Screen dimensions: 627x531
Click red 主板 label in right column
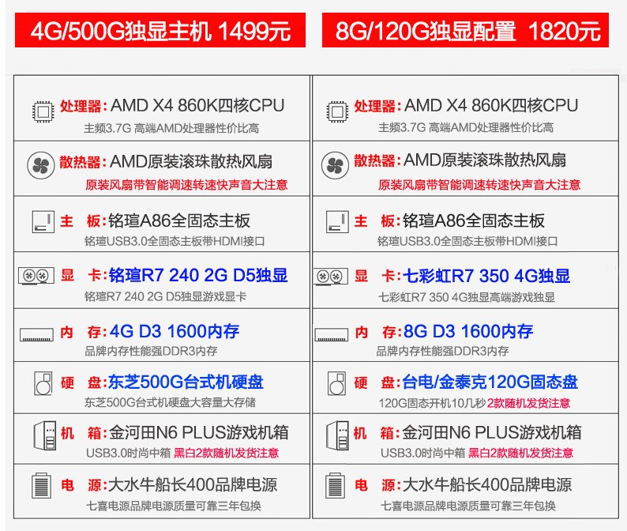coord(377,221)
